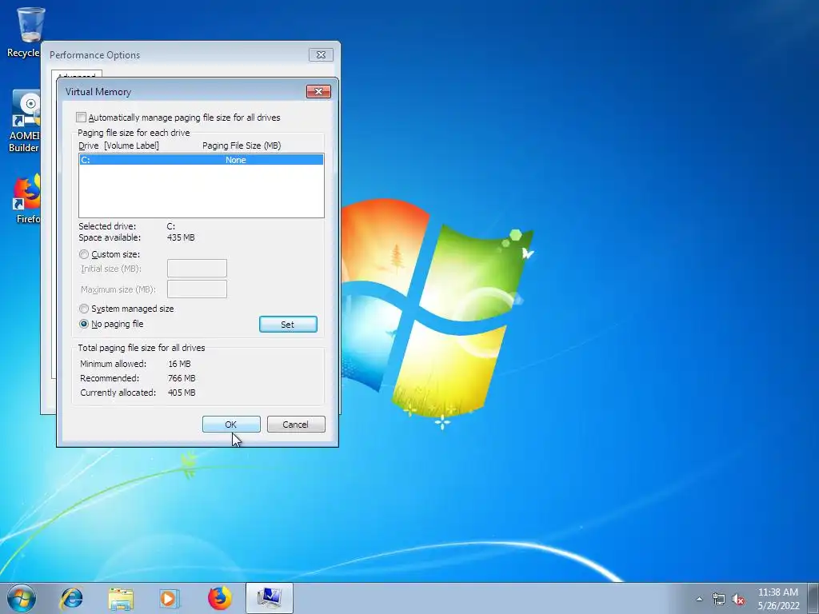Launch Internet Explorer from the taskbar
Screen dimensions: 819x614
(71, 598)
